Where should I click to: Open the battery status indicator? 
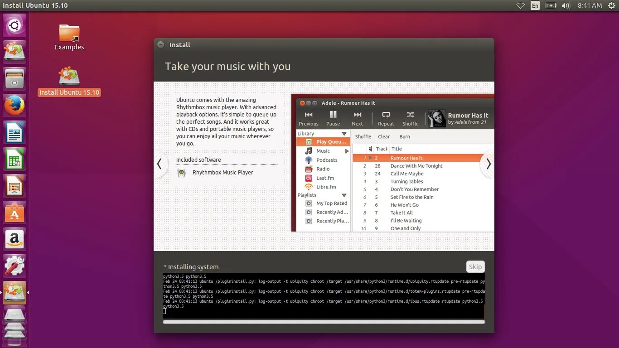(551, 5)
